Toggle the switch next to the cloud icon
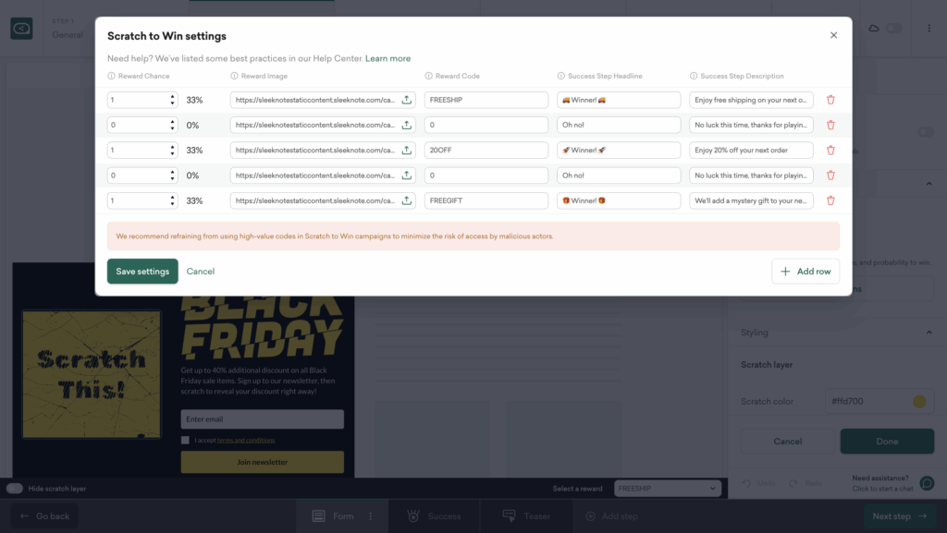Image resolution: width=947 pixels, height=533 pixels. (x=893, y=29)
